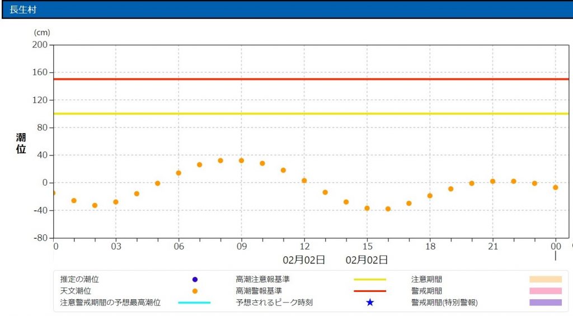Select the 高潮警報基準 legend label
The image size is (573, 316).
259,291
